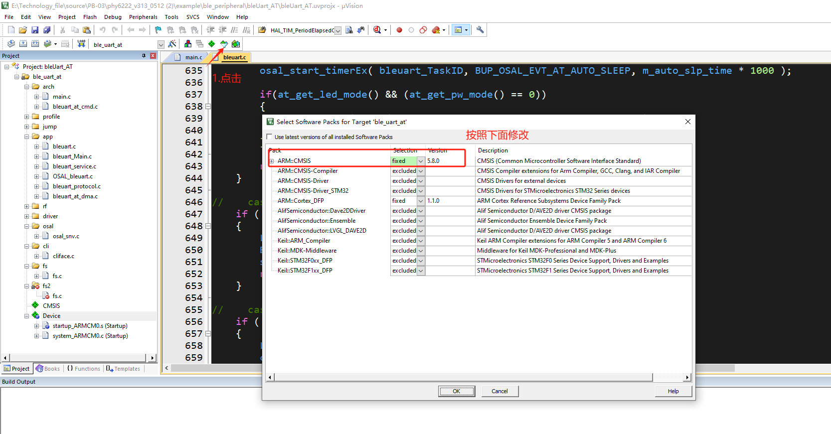Comment the selection with the // toolbar icon
The image size is (831, 434).
[x=234, y=30]
